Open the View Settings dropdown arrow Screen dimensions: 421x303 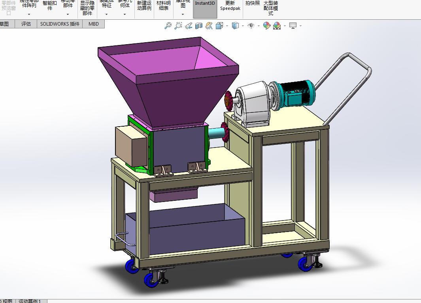click(300, 26)
